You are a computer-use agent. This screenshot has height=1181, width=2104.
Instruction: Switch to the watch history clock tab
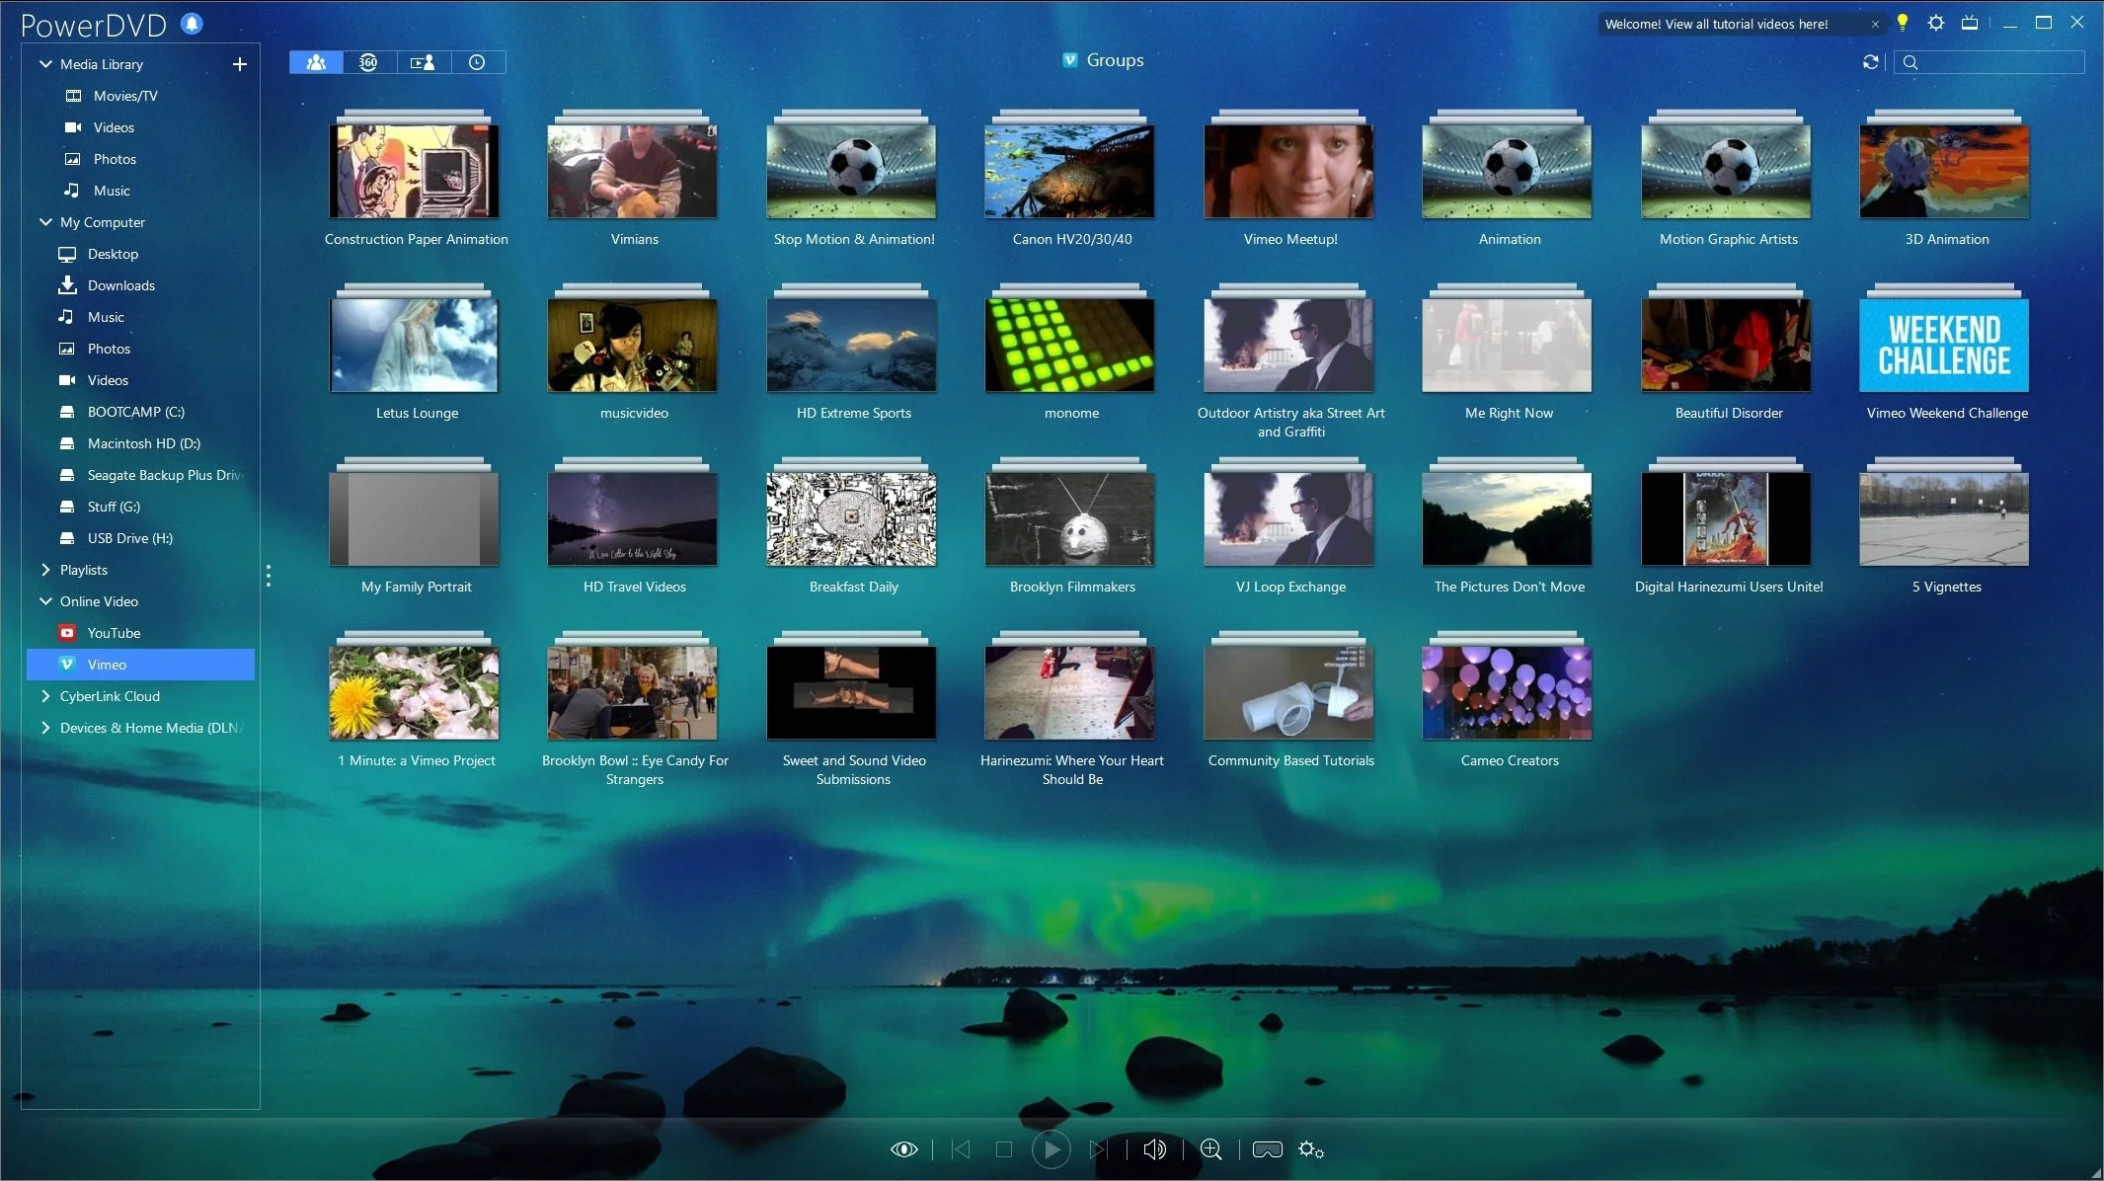coord(477,62)
